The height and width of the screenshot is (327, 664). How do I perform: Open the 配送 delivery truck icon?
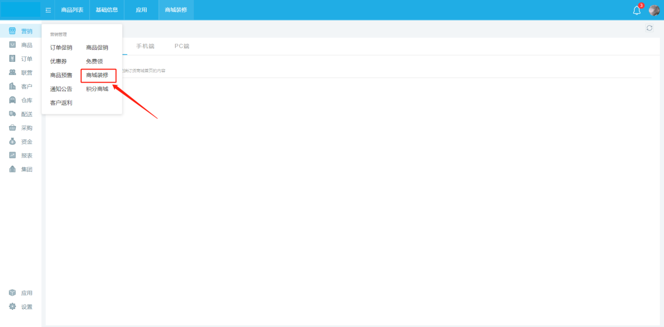pyautogui.click(x=13, y=114)
